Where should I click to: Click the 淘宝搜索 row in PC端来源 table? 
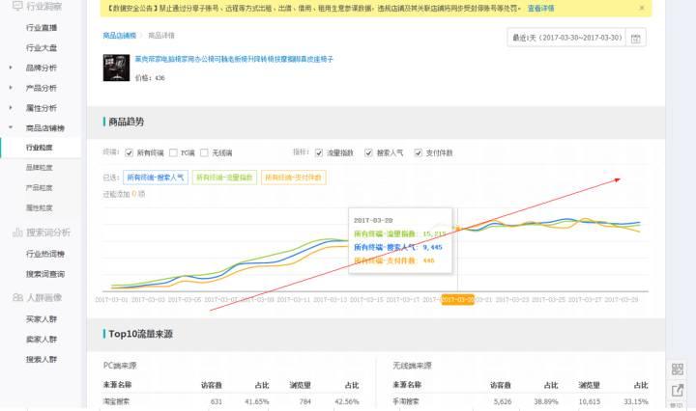(x=231, y=401)
